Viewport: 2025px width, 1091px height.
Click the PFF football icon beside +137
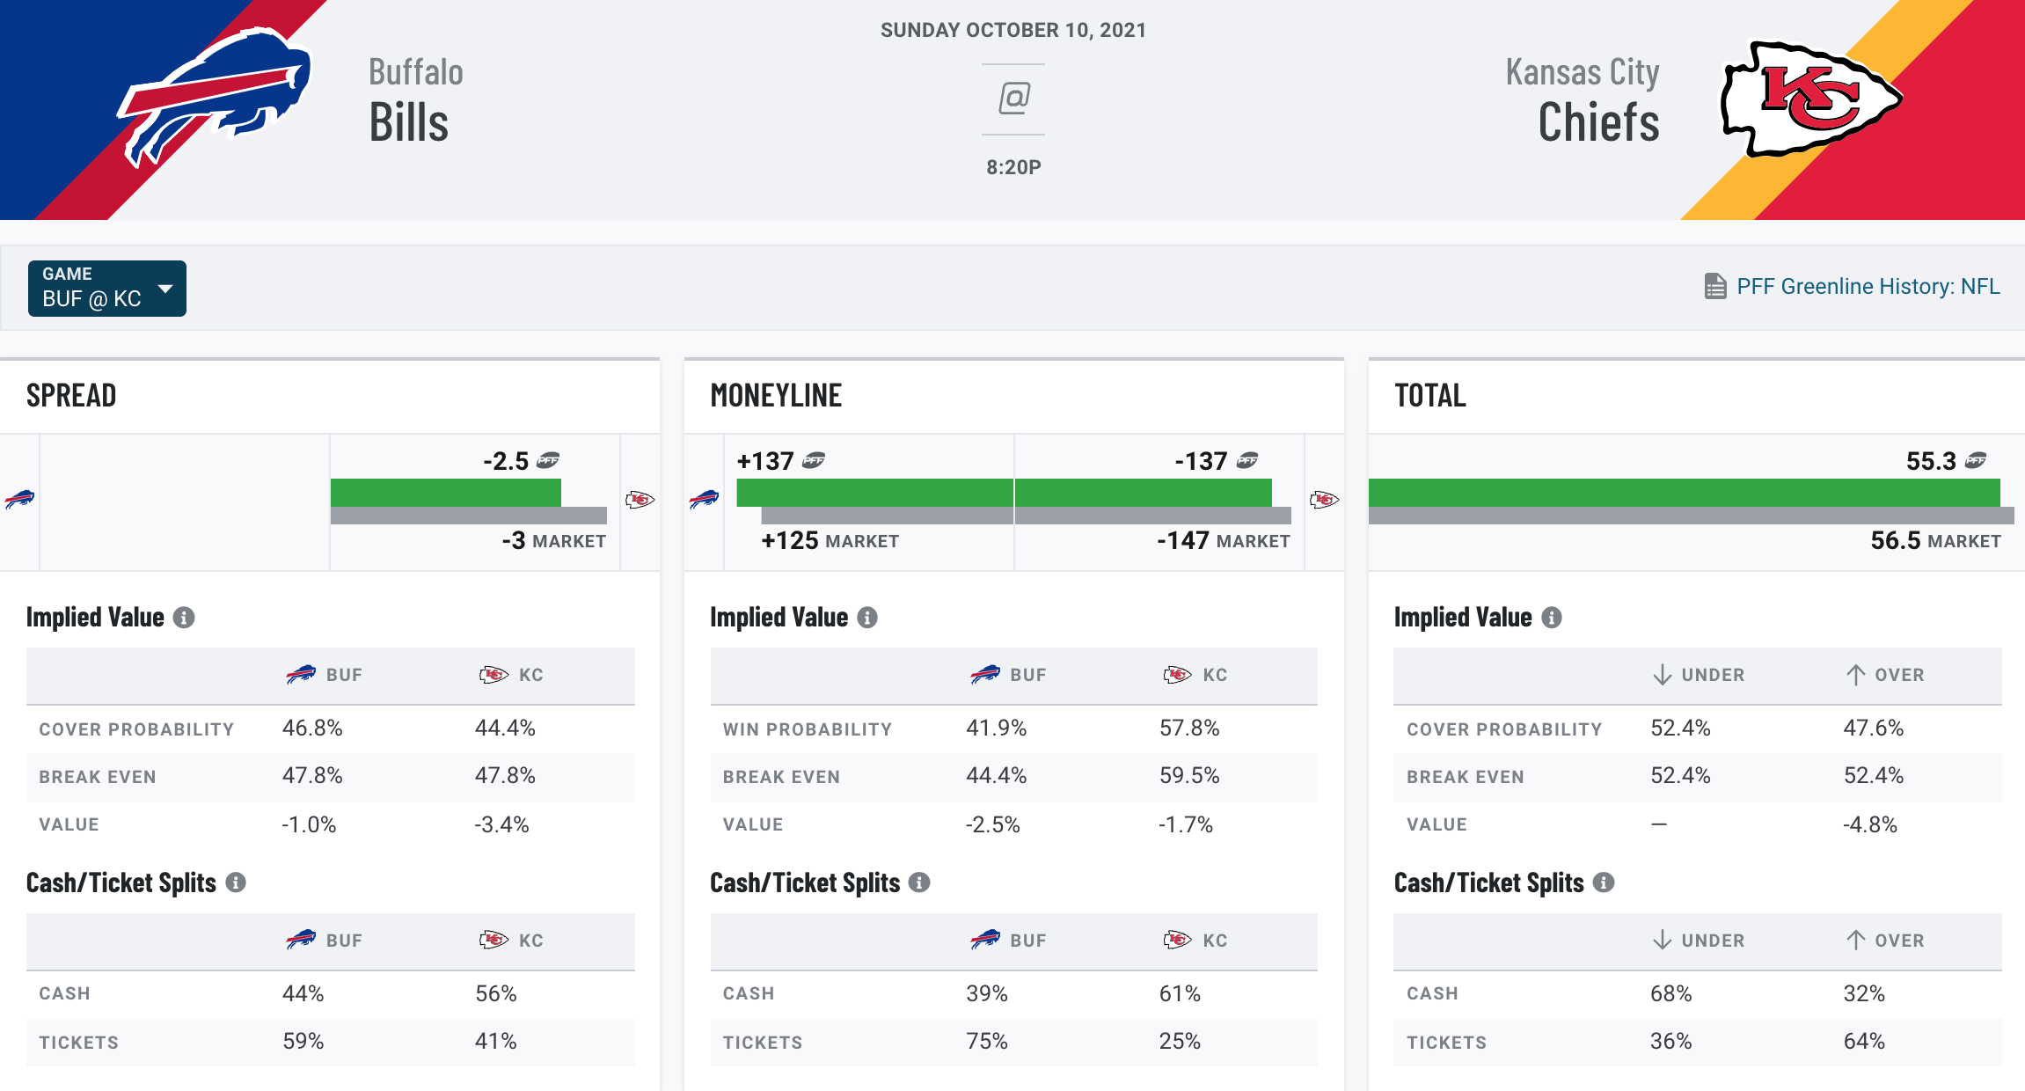coord(814,460)
